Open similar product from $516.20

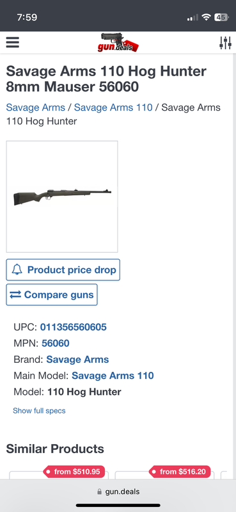(164, 472)
